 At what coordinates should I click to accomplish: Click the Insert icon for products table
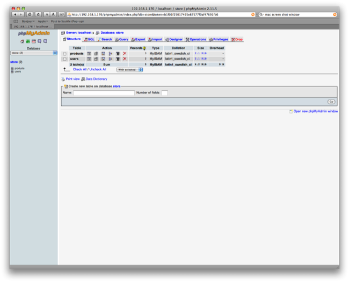click(x=111, y=54)
